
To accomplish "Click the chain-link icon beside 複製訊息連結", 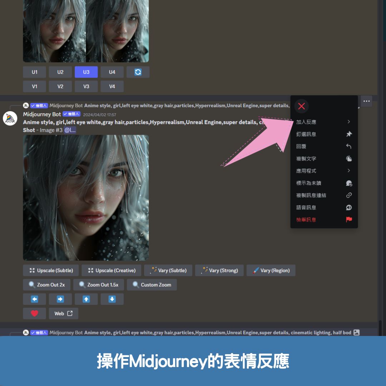I will (x=348, y=195).
